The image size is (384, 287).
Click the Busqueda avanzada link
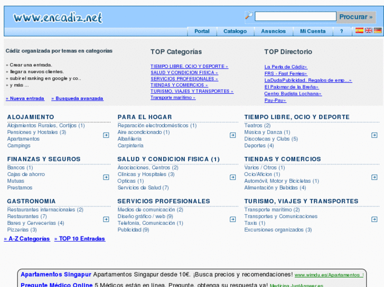[77, 98]
